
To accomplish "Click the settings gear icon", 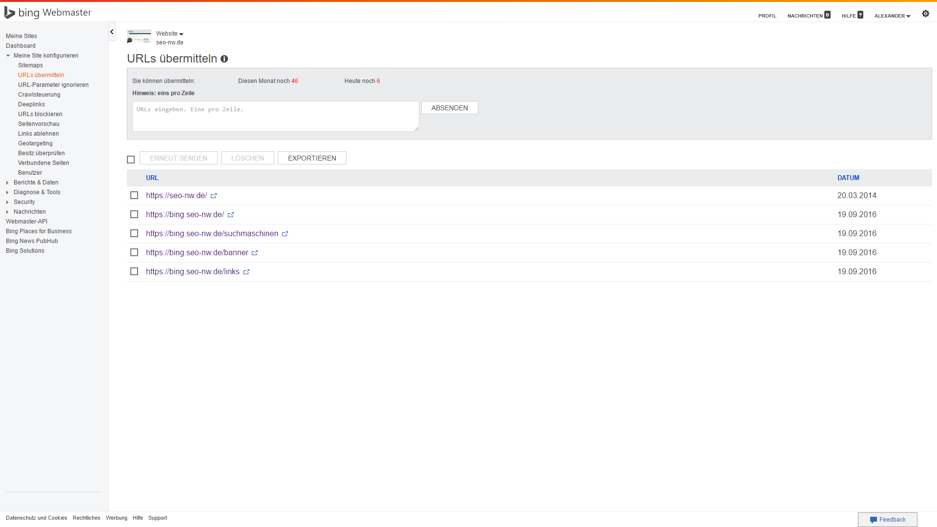I will [x=925, y=14].
